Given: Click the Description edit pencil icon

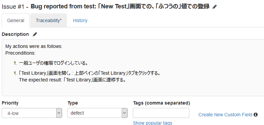Looking at the screenshot, I should pos(35,34).
